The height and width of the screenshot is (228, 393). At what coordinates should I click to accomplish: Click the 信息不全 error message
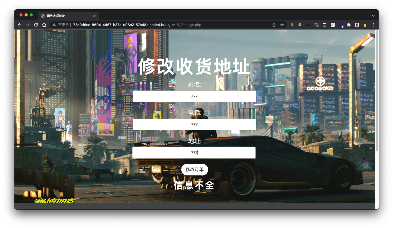tap(194, 186)
